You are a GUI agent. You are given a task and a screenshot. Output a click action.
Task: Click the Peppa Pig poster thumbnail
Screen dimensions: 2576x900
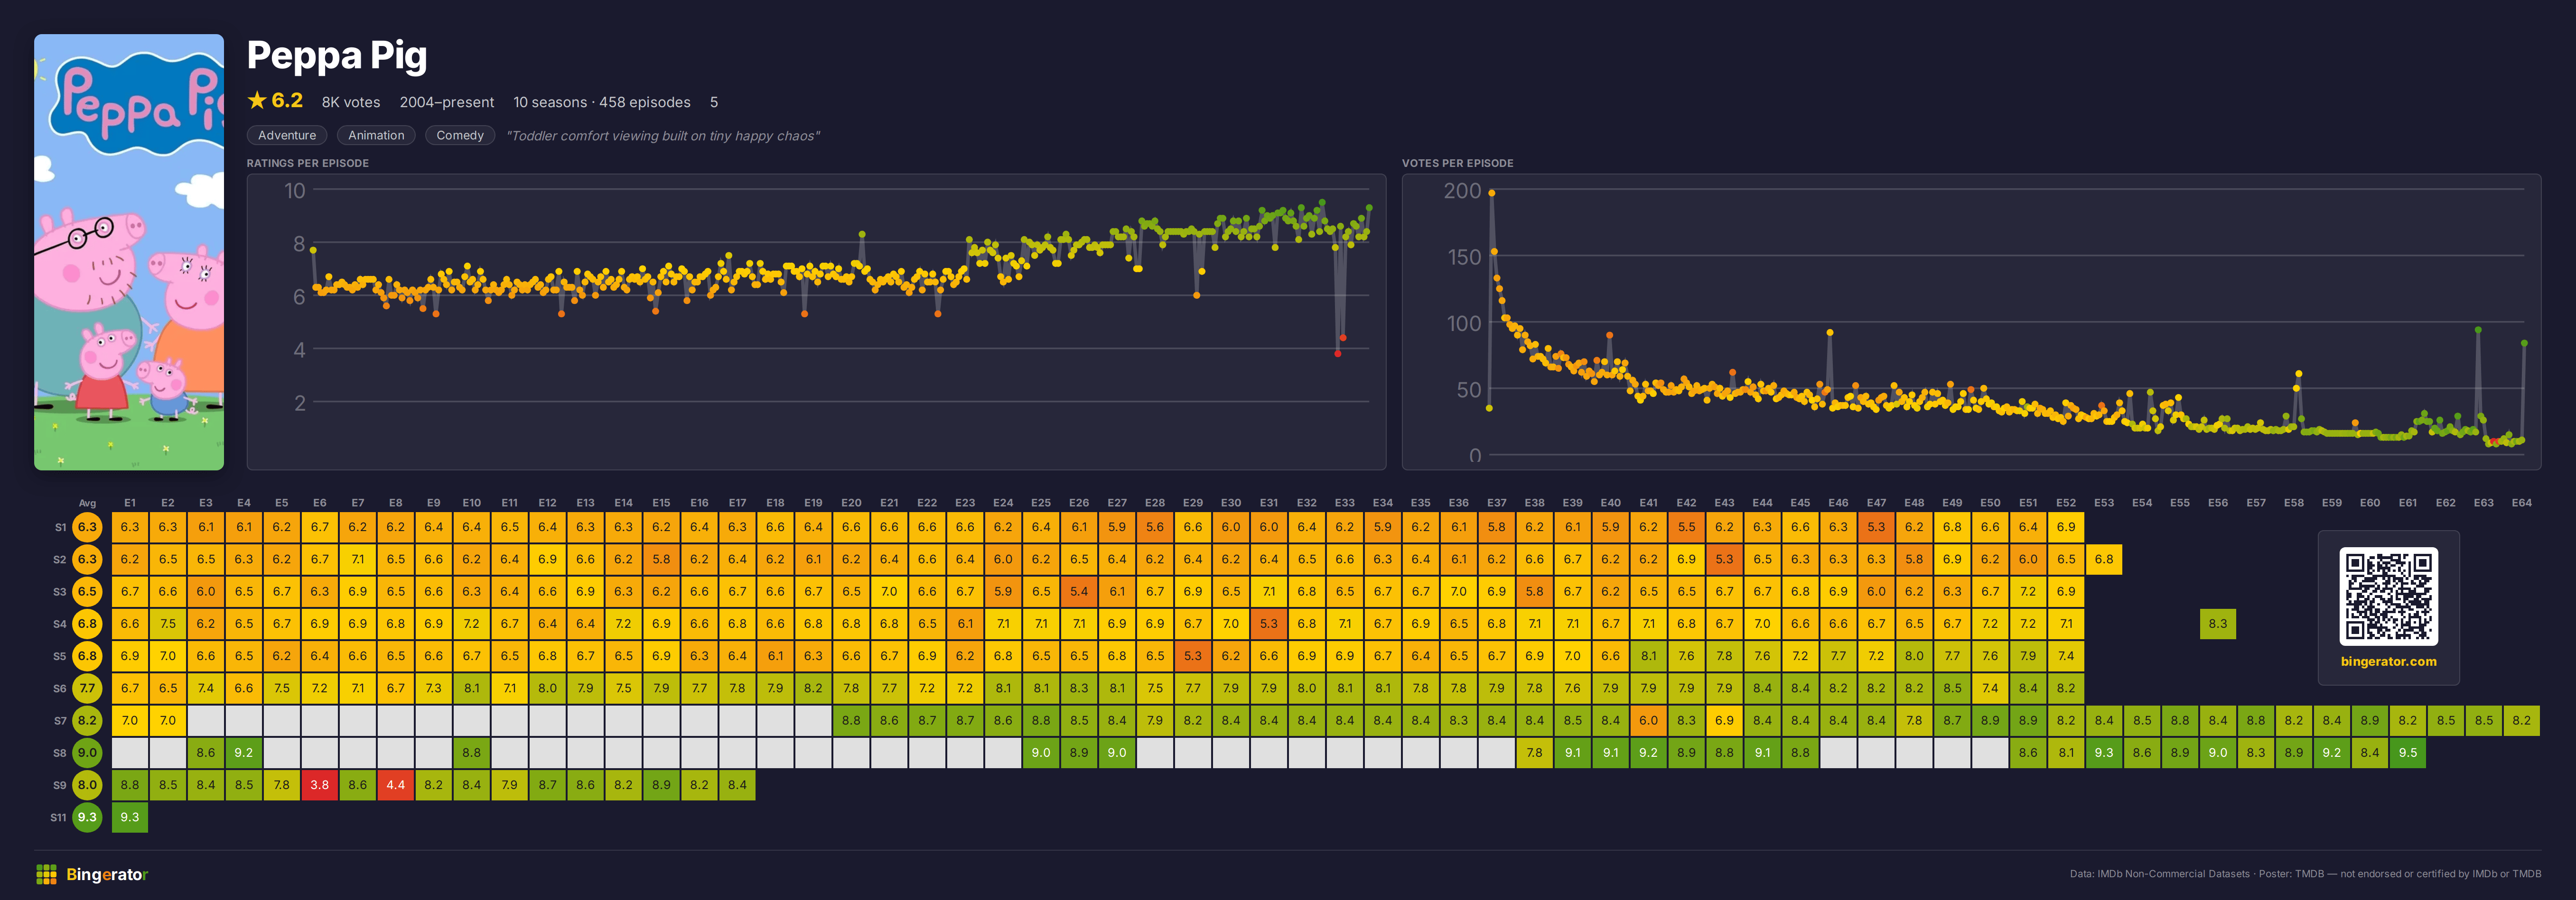pos(129,252)
